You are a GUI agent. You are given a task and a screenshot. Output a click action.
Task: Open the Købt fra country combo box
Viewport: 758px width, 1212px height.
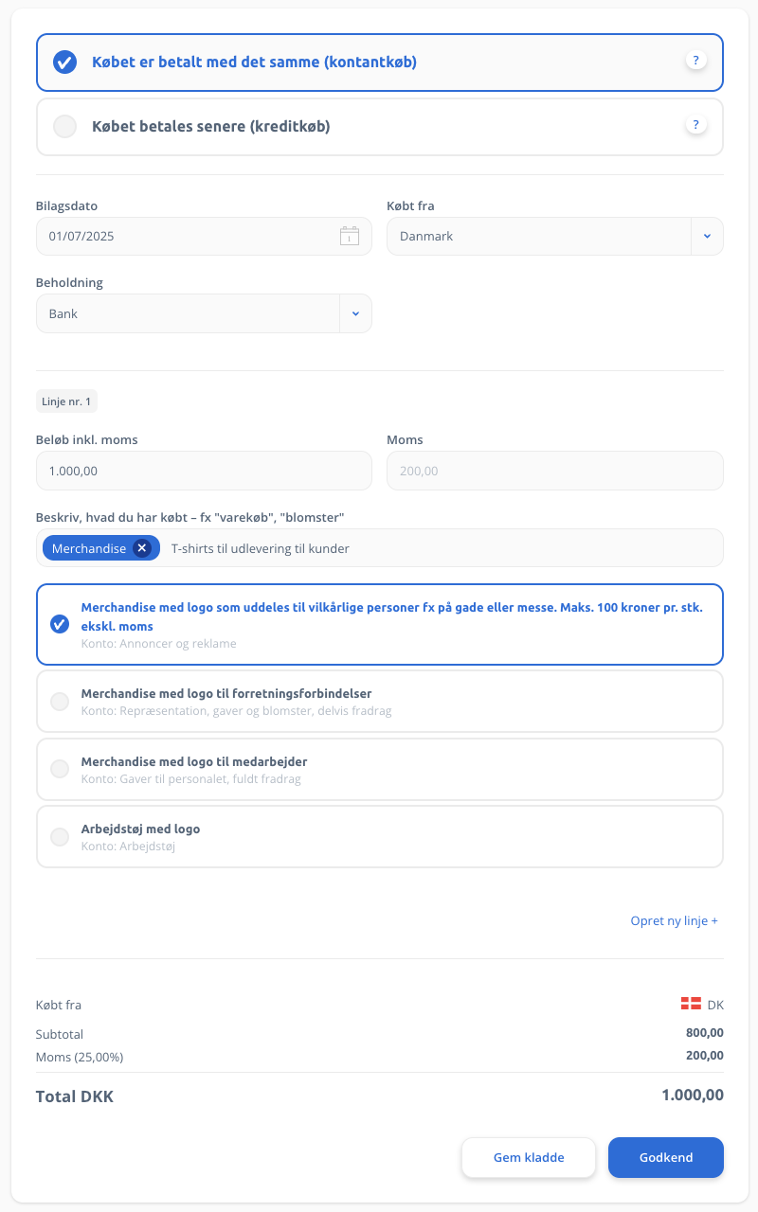tap(555, 236)
